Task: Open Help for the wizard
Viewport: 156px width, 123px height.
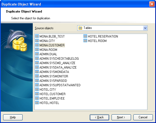Action: pos(13,117)
